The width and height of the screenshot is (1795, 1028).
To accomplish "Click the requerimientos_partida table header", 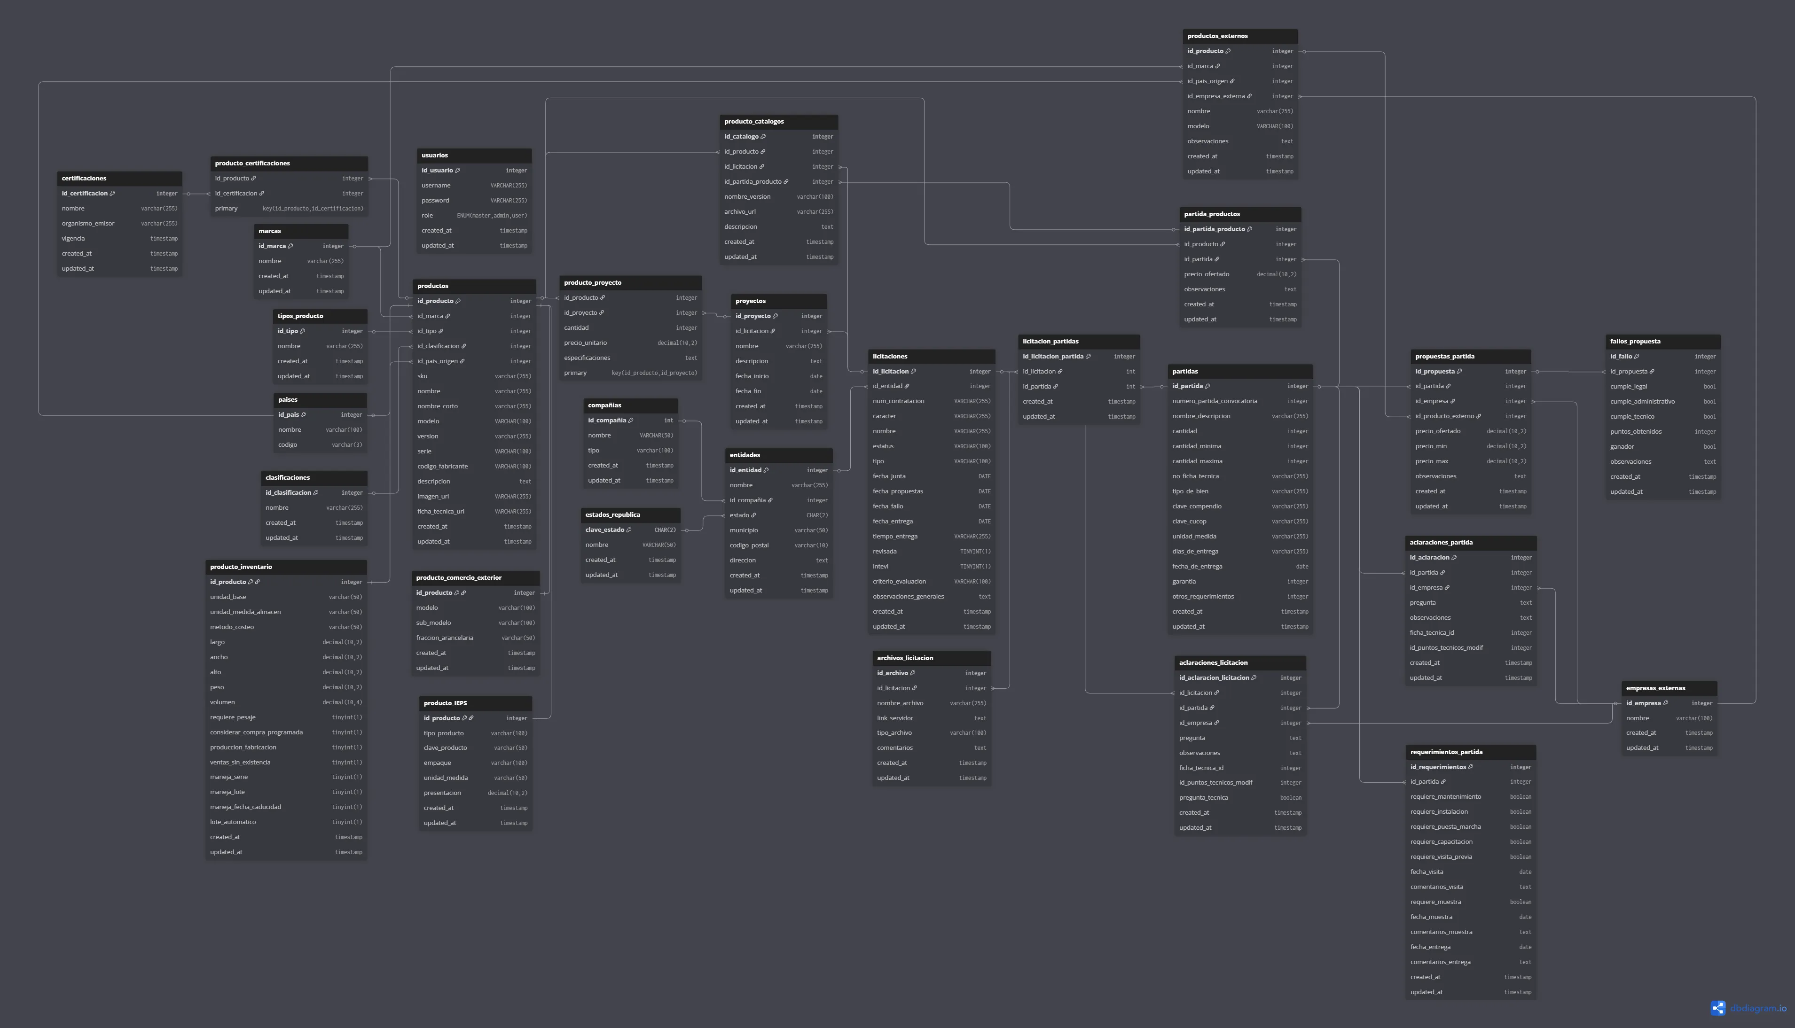I will point(1471,752).
